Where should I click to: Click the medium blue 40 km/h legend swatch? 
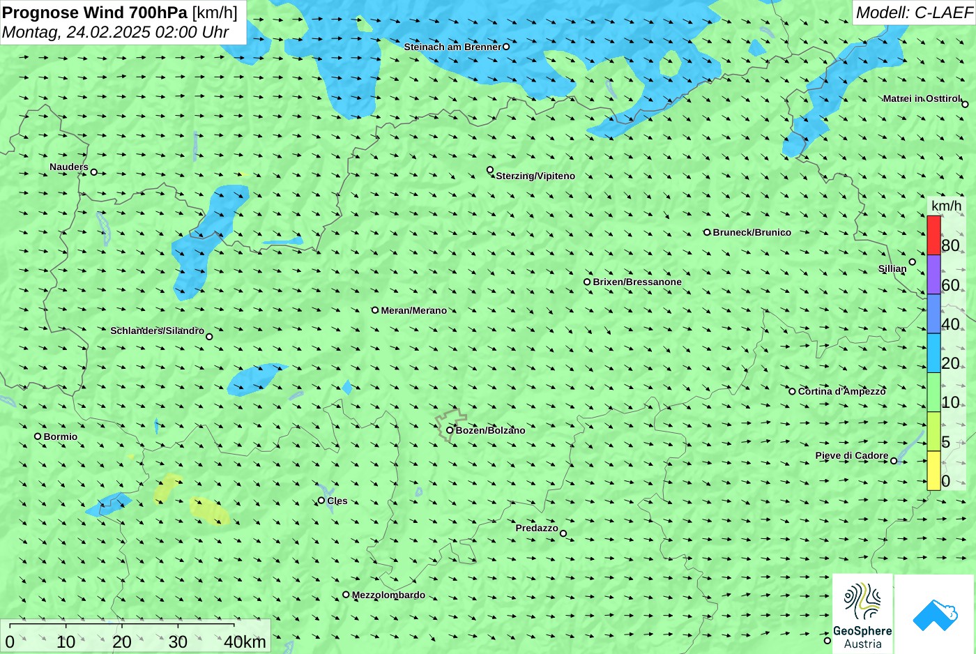[933, 314]
